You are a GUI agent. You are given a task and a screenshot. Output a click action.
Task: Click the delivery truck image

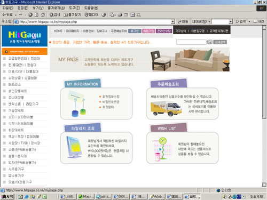coord(166,108)
